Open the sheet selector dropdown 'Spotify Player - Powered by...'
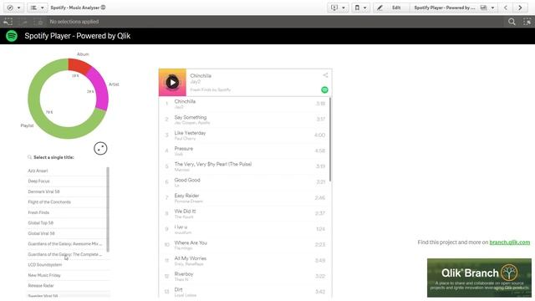The width and height of the screenshot is (535, 301). [454, 8]
